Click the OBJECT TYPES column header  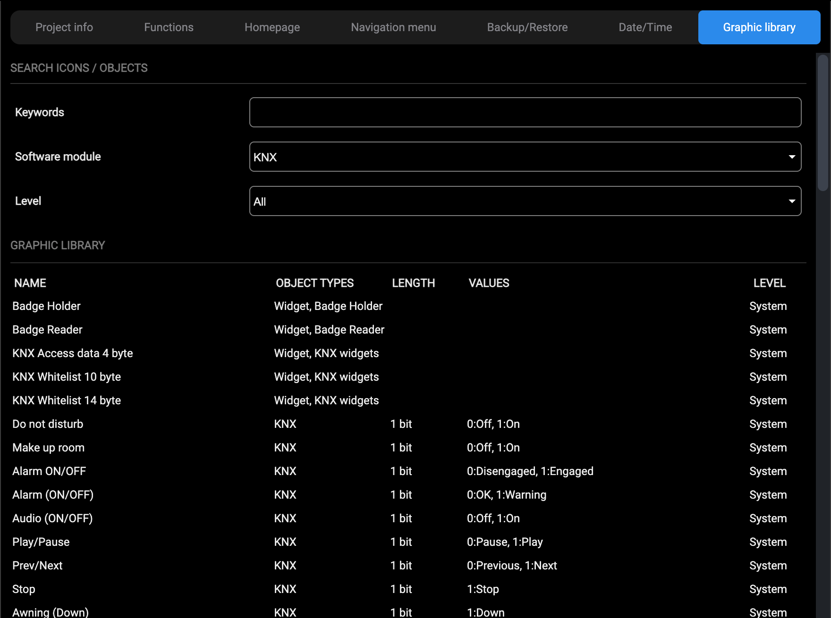(315, 283)
